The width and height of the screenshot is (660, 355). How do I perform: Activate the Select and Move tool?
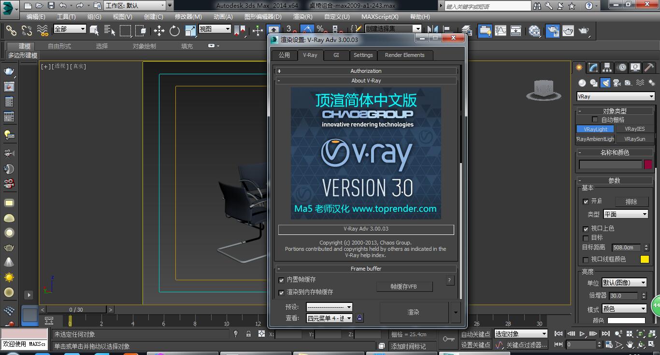coord(159,30)
